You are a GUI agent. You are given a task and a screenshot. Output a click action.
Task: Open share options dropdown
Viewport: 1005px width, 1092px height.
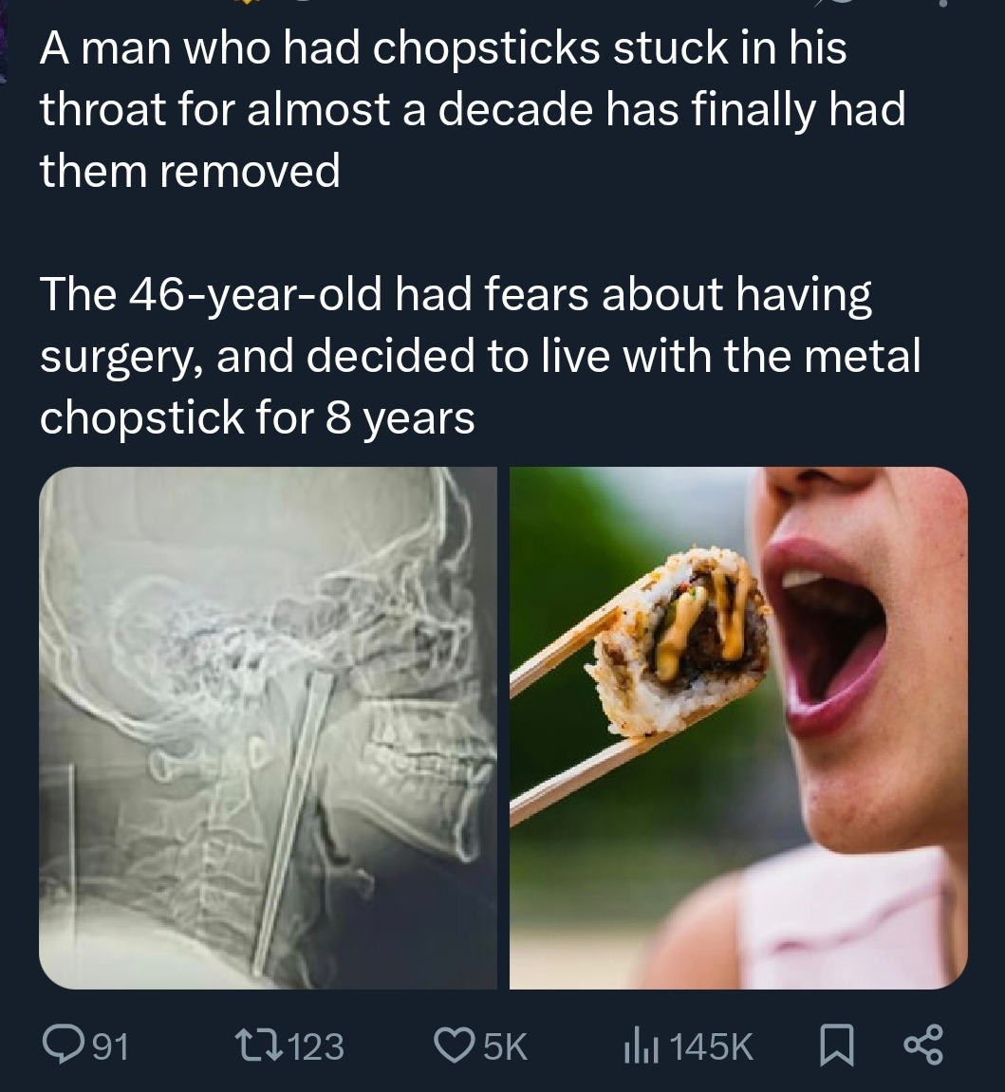(x=921, y=1045)
